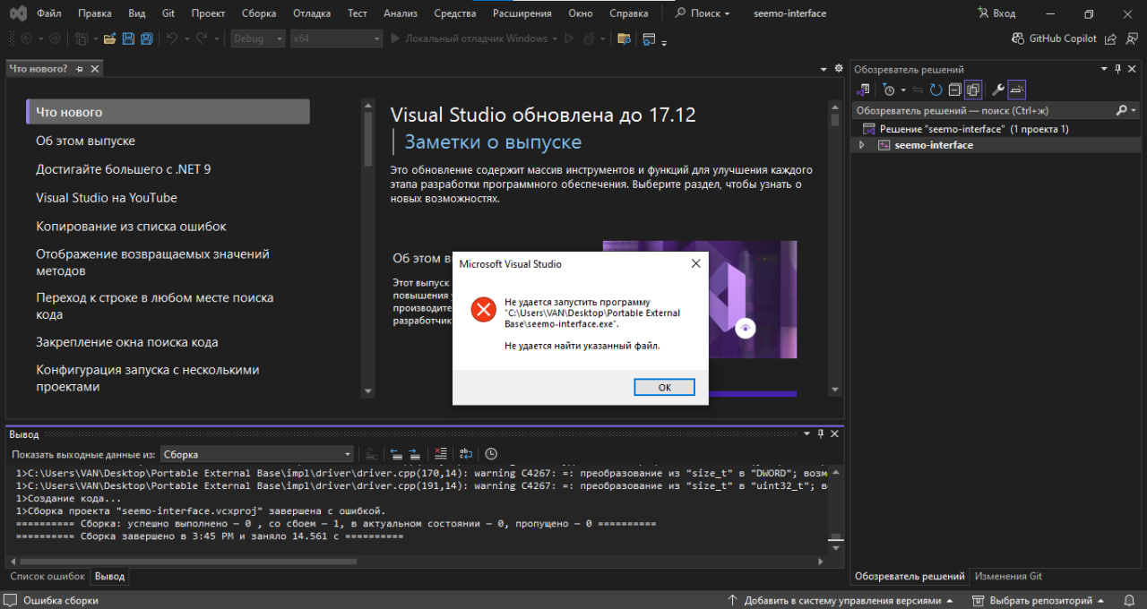Open GitHub Copilot
The height and width of the screenshot is (609, 1147).
point(1054,39)
